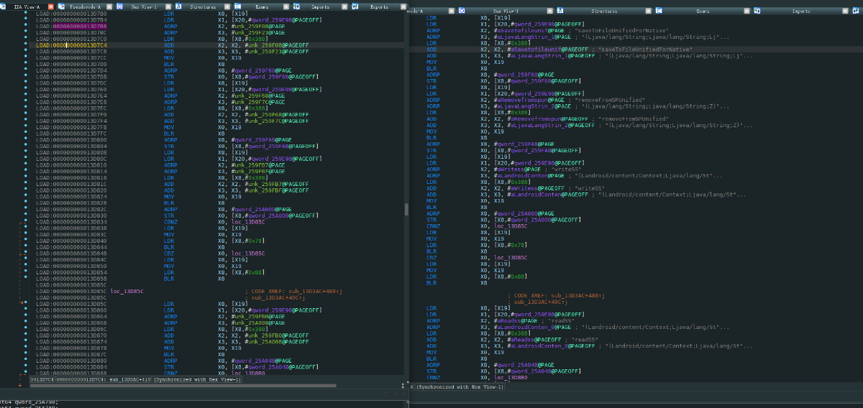The image size is (863, 408).
Task: Click the Pseudocode-A tab icon
Action: point(62,6)
